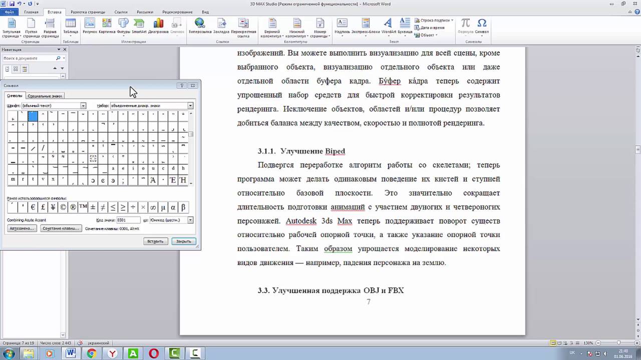641x360 pixels.
Task: Open Symbol dialog help button
Action: (182, 85)
